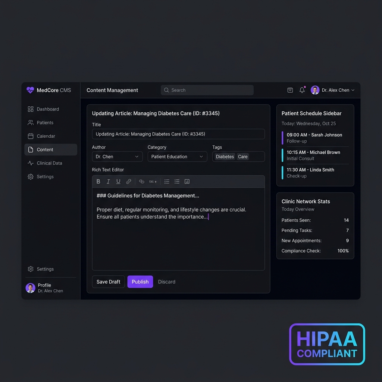
Task: Open the font size control in toolbar
Action: 153,182
